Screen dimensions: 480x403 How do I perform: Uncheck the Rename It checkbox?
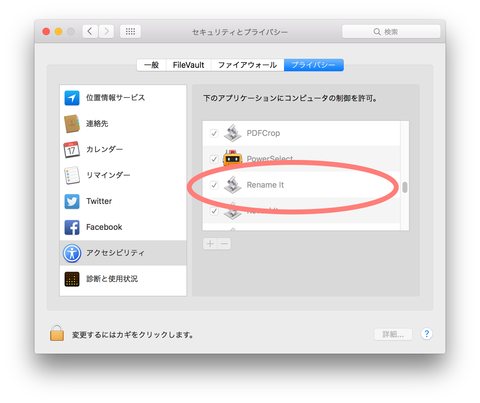214,185
